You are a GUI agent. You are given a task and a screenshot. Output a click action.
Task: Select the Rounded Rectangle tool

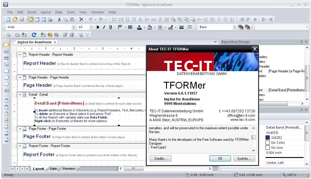pos(6,78)
